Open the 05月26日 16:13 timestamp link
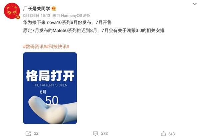The width and height of the screenshot is (200, 139). tap(37, 16)
